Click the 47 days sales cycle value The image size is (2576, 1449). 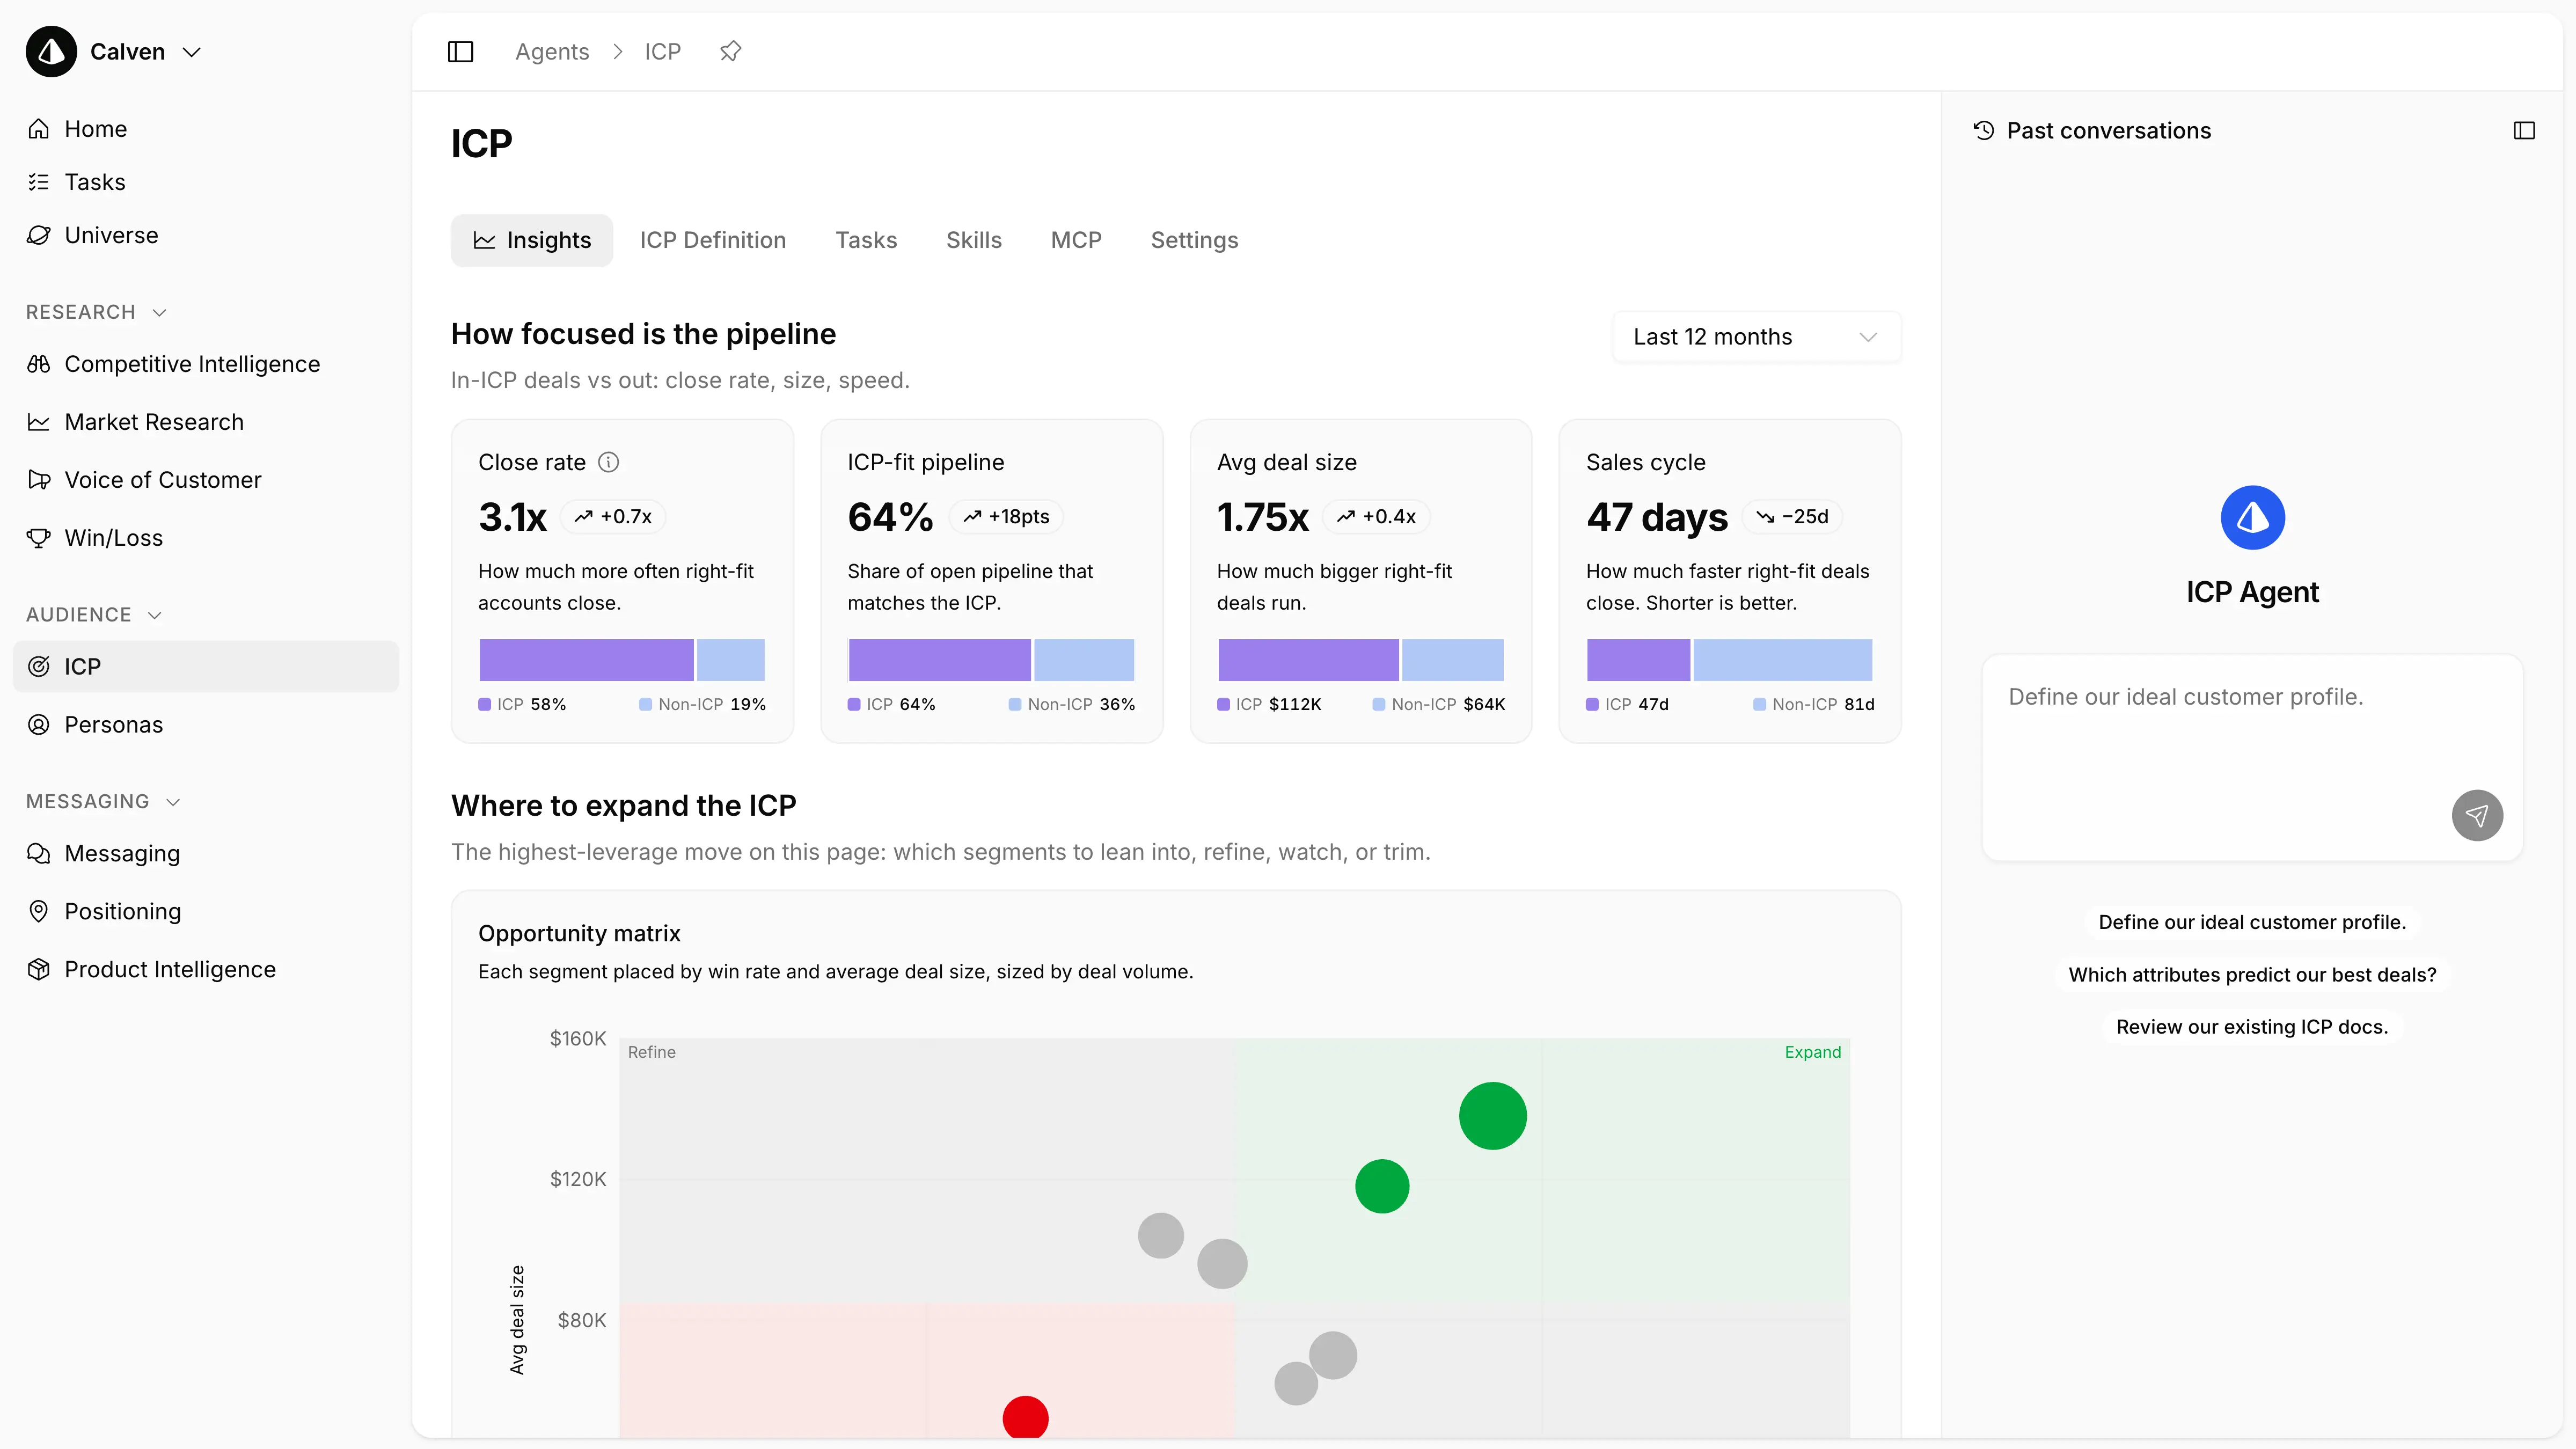[1657, 517]
